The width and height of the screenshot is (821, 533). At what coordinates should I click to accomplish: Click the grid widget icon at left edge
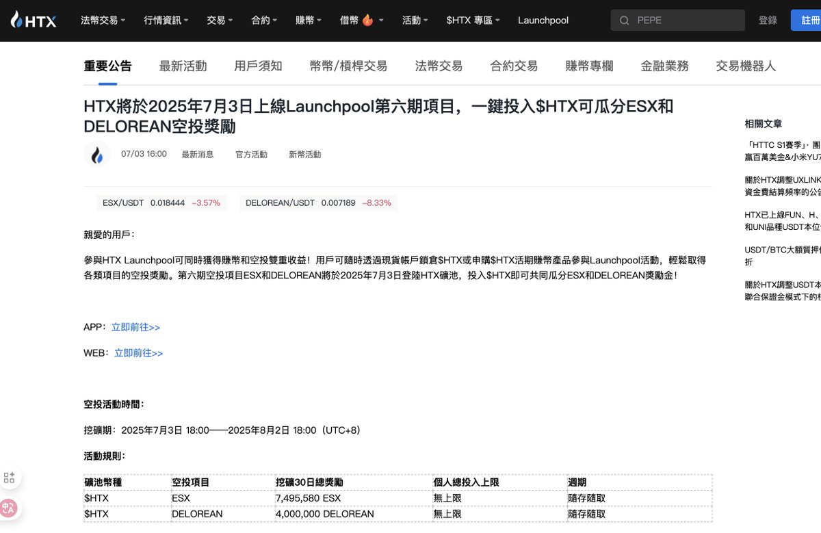tap(10, 478)
